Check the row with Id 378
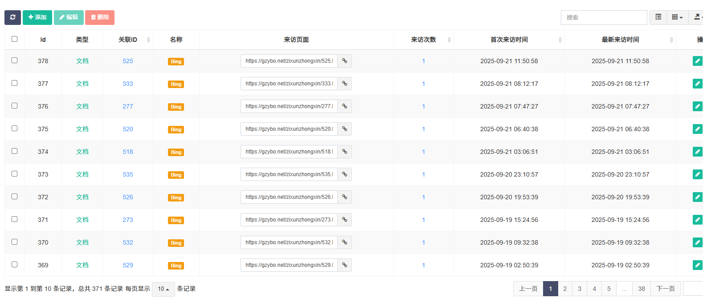This screenshot has width=703, height=298. pyautogui.click(x=14, y=60)
